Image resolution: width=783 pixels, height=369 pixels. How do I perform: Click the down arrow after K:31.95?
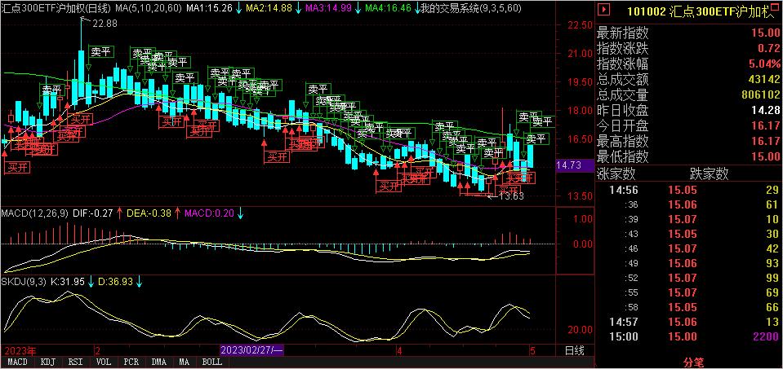point(91,282)
